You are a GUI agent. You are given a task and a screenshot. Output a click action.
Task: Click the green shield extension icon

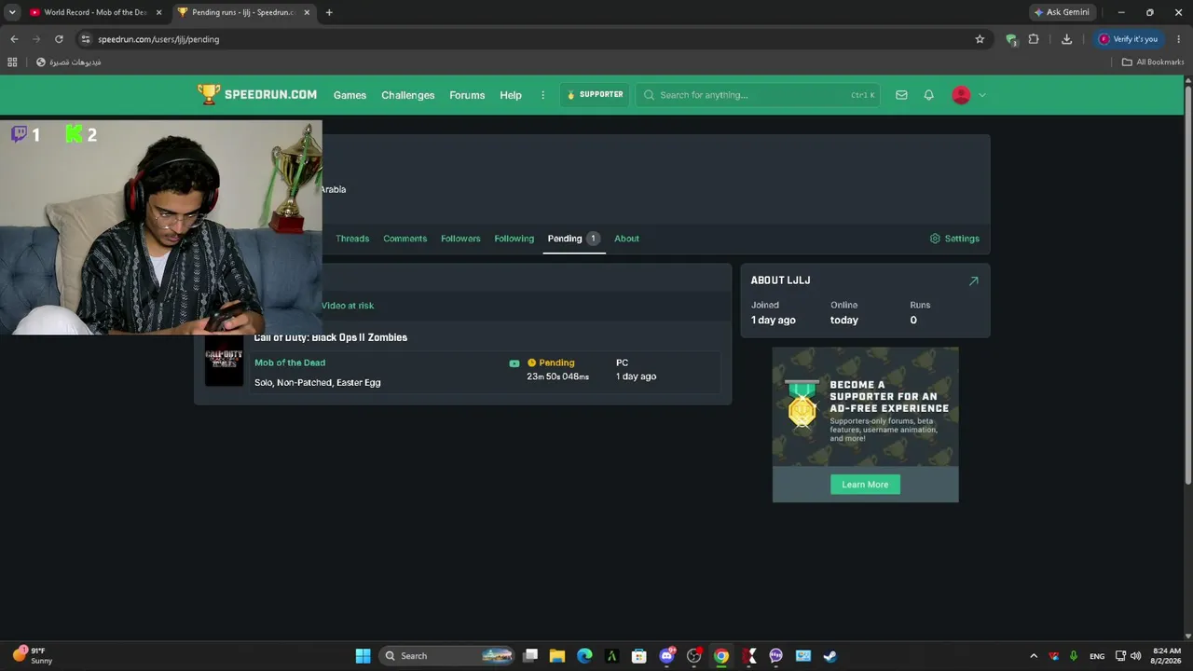tap(1011, 39)
